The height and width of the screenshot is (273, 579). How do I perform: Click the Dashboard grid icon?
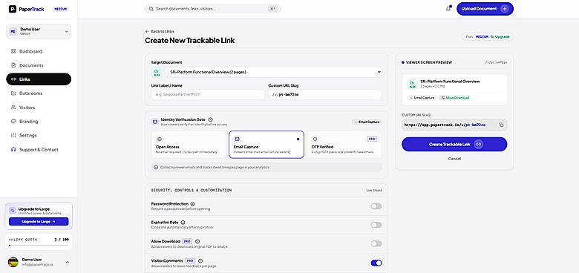tap(13, 51)
